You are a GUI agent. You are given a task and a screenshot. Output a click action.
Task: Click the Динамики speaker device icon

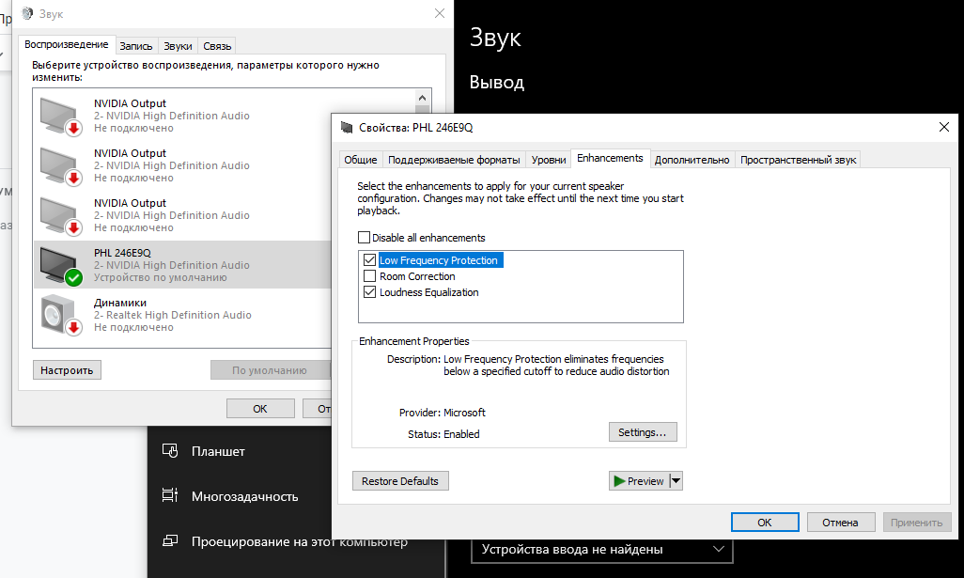(61, 316)
